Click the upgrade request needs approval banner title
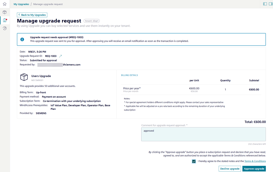 [x=57, y=37]
